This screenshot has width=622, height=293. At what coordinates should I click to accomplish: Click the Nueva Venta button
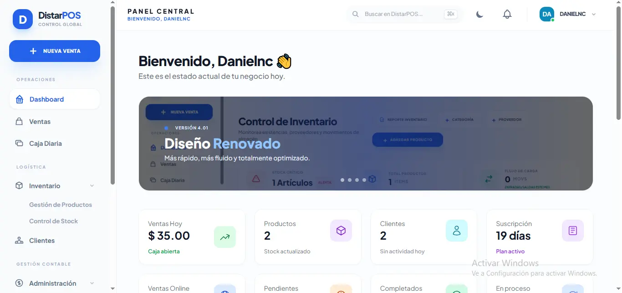(54, 51)
